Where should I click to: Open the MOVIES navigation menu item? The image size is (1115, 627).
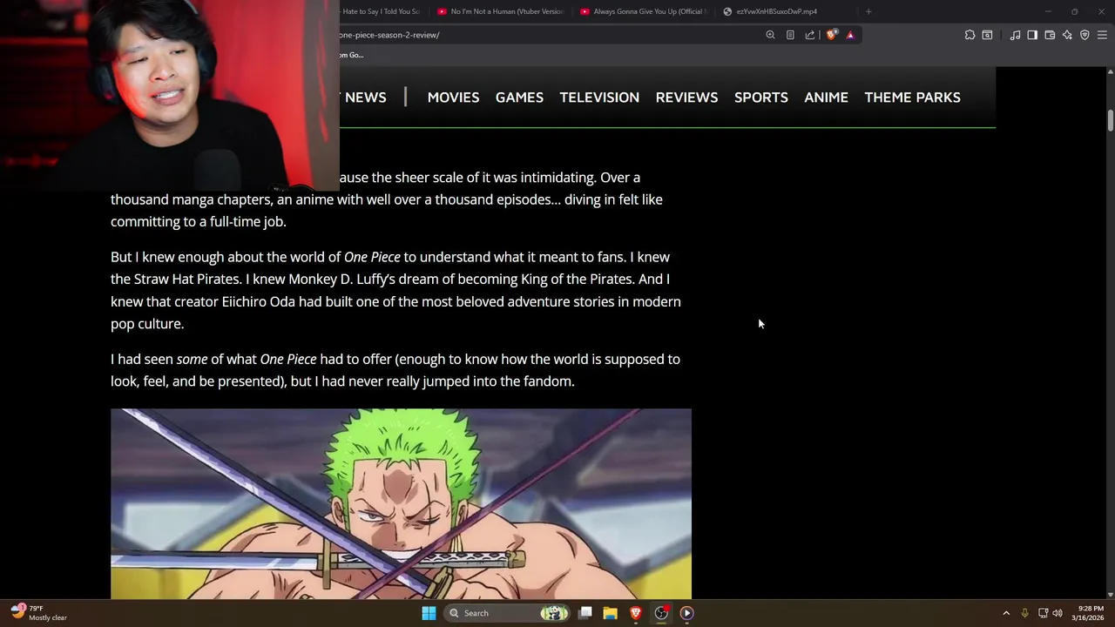tap(453, 98)
